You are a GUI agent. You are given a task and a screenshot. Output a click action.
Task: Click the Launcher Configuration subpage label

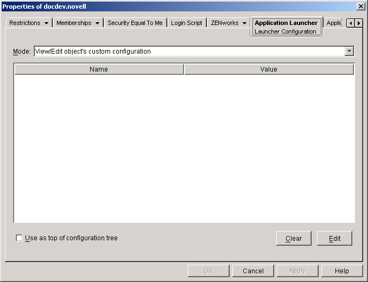point(285,31)
